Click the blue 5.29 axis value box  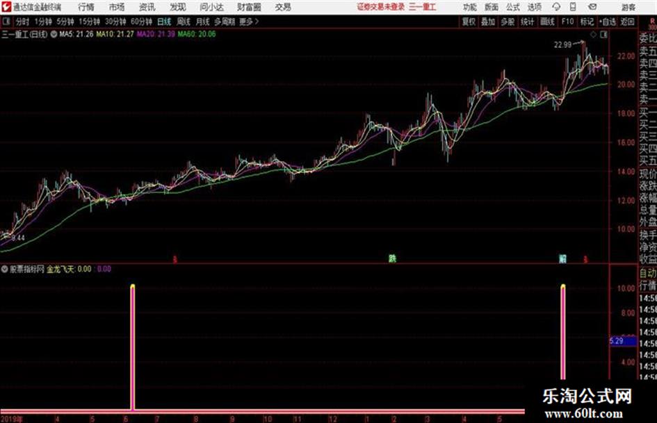(622, 341)
